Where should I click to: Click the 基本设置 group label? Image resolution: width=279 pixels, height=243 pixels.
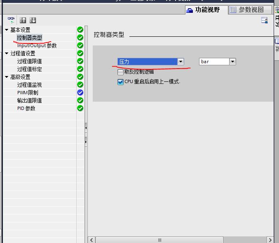(x=20, y=30)
